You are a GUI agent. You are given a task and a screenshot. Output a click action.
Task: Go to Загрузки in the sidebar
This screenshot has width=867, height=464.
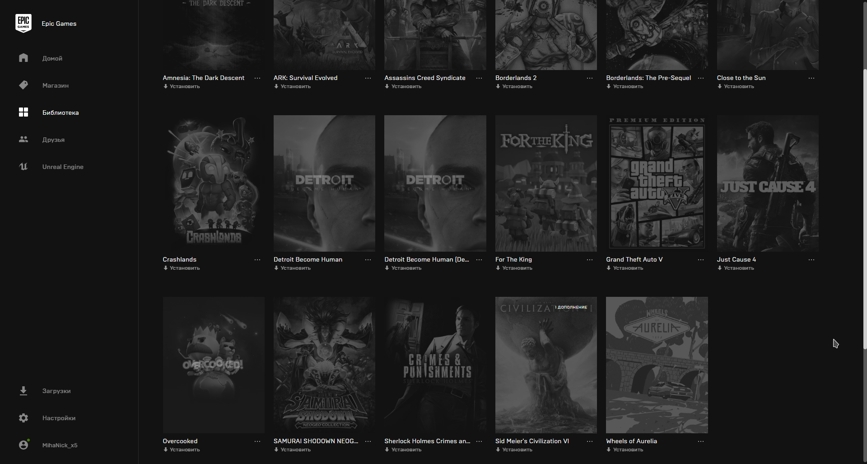point(56,391)
